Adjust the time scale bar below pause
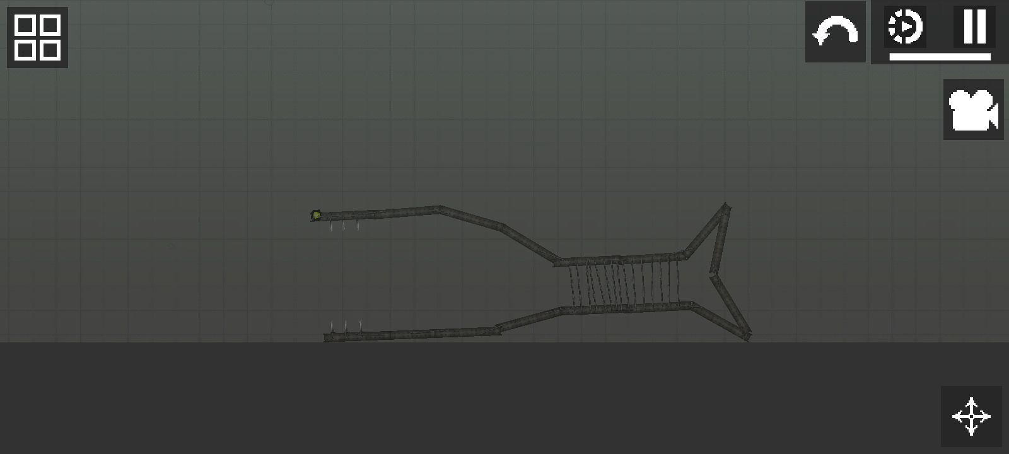This screenshot has height=454, width=1009. tap(940, 57)
